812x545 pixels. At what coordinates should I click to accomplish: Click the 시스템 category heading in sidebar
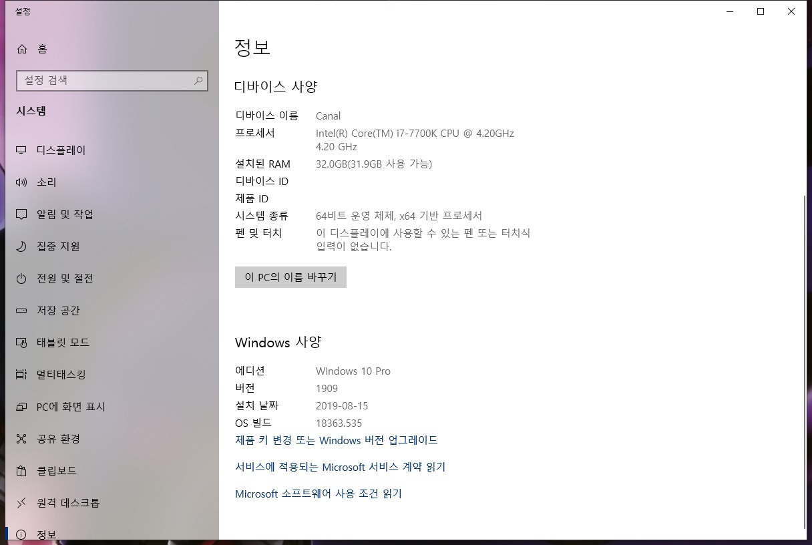(31, 112)
